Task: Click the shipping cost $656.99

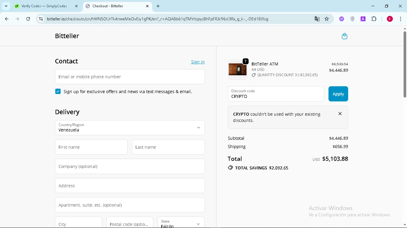Action: point(340,147)
